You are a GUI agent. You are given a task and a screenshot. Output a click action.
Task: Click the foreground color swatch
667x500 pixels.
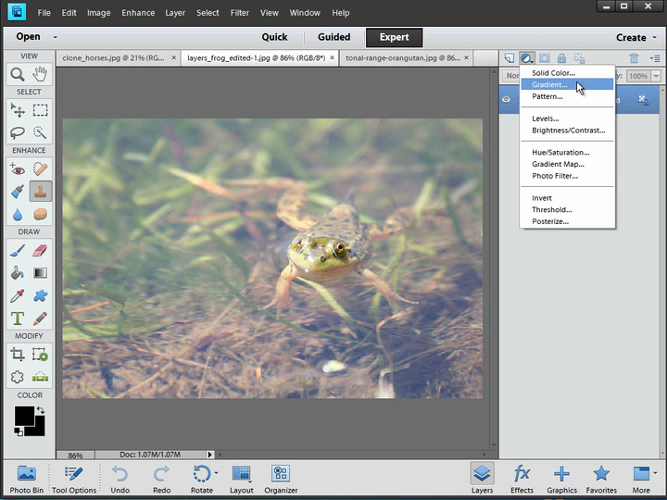pos(24,416)
